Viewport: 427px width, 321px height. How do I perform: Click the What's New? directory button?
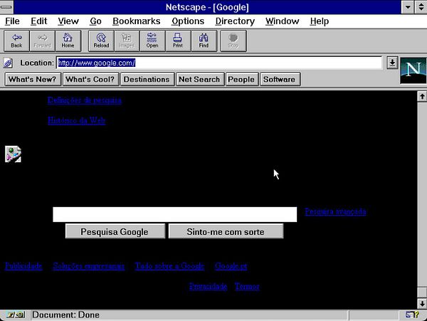tap(33, 79)
